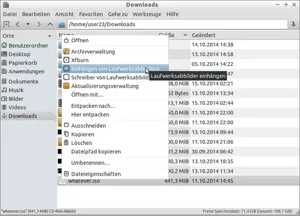Open the Favoriten menu
Viewport: 300px width, 216px height.
point(91,14)
